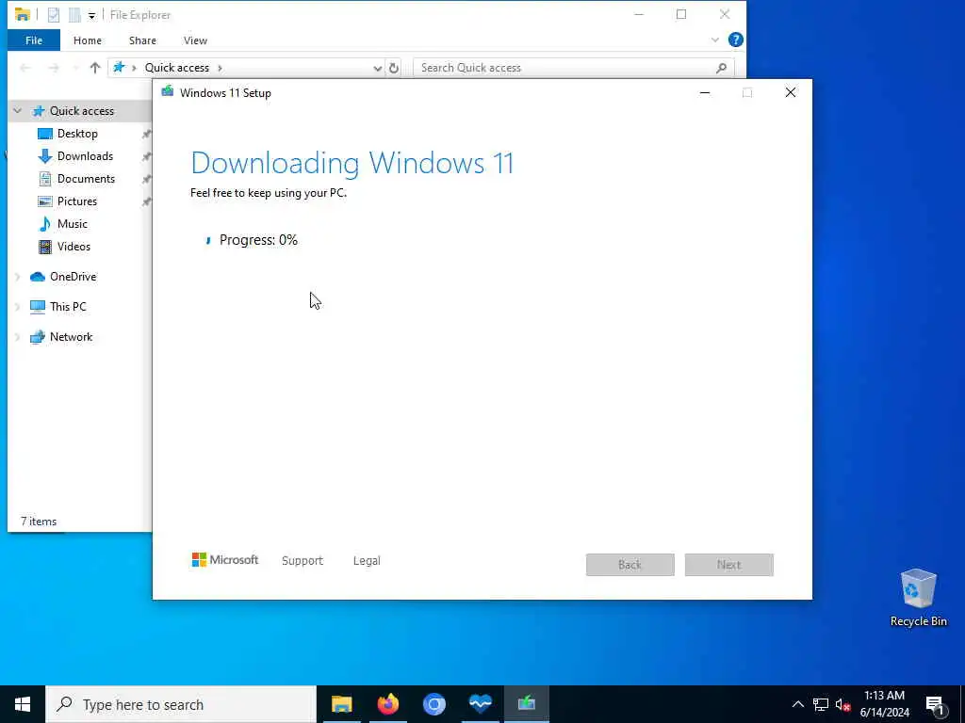Screen dimensions: 965x723
Task: Open the Support link in Windows 11 Setup
Action: 303,561
